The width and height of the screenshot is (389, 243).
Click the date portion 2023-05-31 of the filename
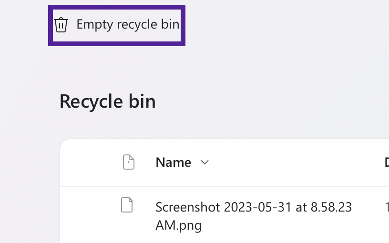point(258,207)
